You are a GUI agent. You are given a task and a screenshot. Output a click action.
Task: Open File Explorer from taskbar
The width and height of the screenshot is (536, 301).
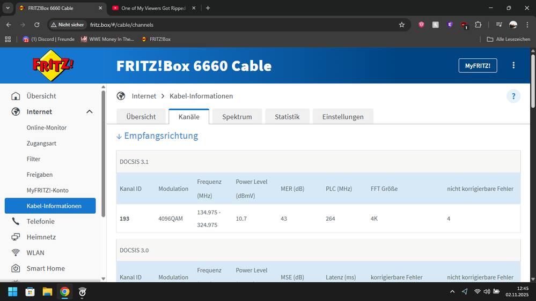click(47, 292)
